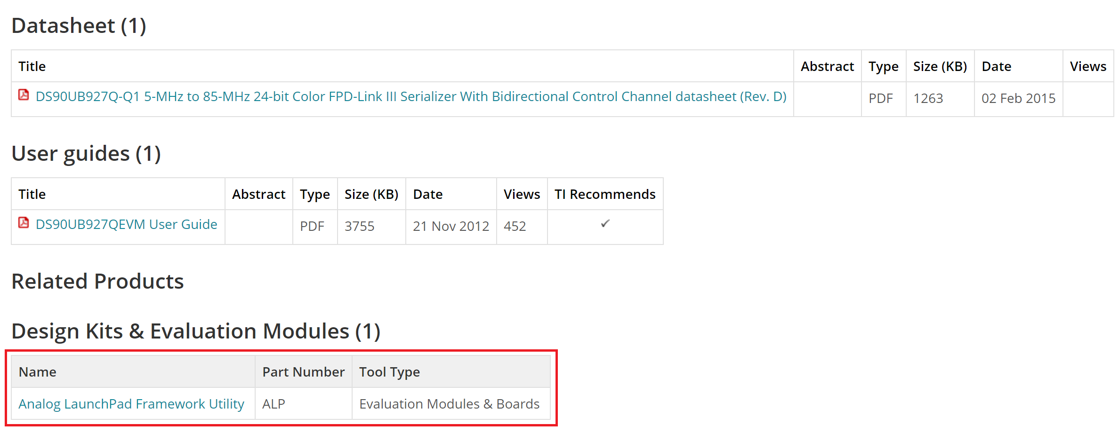Screen dimensions: 1119x433
Task: Click the PDF icon beside DS90UB927QEVM User Guide
Action: 24,223
